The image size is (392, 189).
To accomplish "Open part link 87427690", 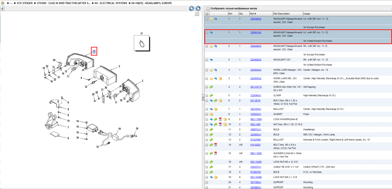I will (256, 140).
